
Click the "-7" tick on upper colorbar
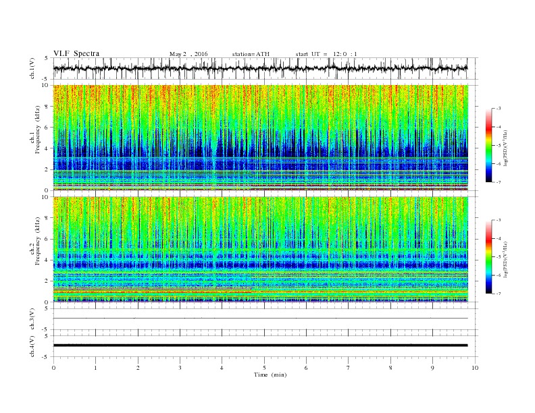pyautogui.click(x=499, y=182)
